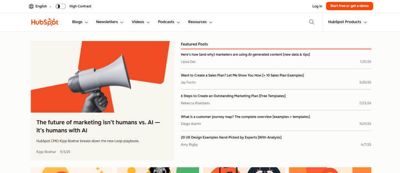Toggle the High Contrast switch
The width and height of the screenshot is (400, 173).
pos(61,6)
